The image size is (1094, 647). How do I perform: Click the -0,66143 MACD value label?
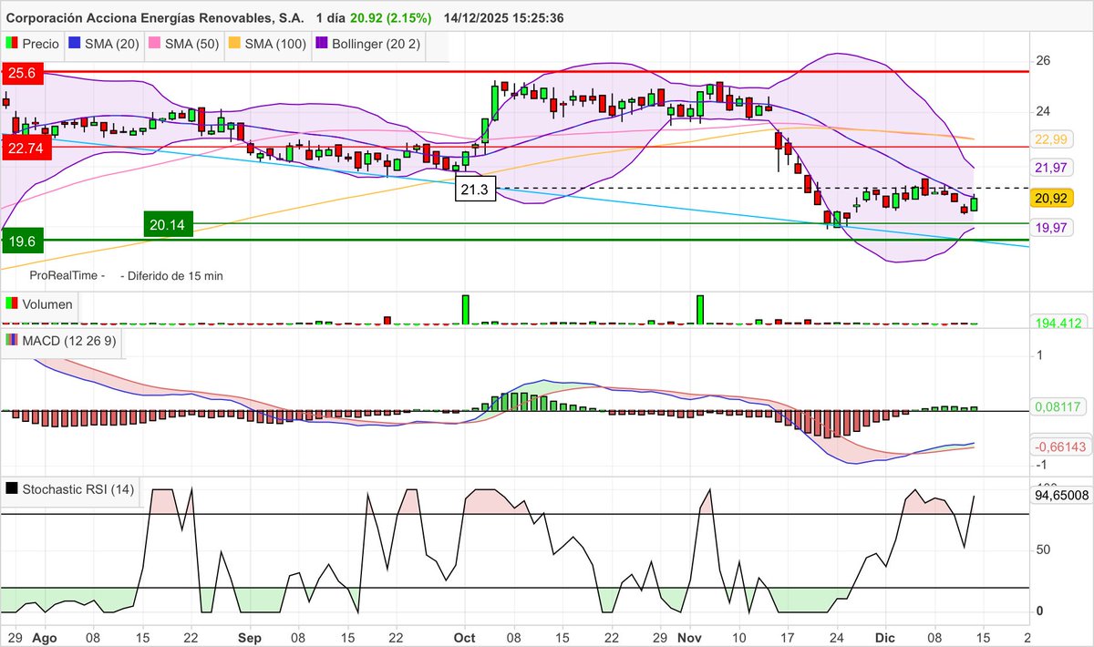pyautogui.click(x=1061, y=447)
